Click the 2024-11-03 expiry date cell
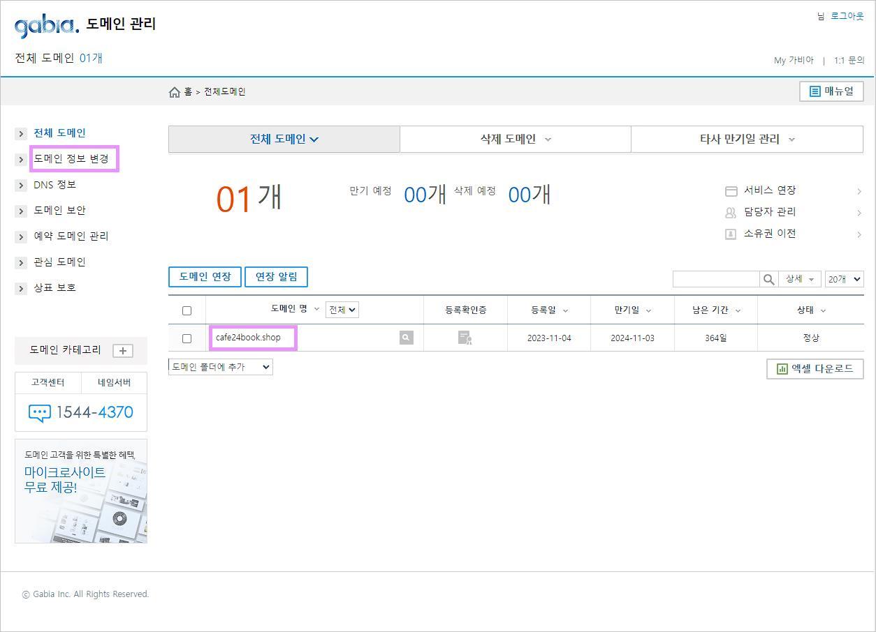The image size is (876, 632). pyautogui.click(x=632, y=338)
